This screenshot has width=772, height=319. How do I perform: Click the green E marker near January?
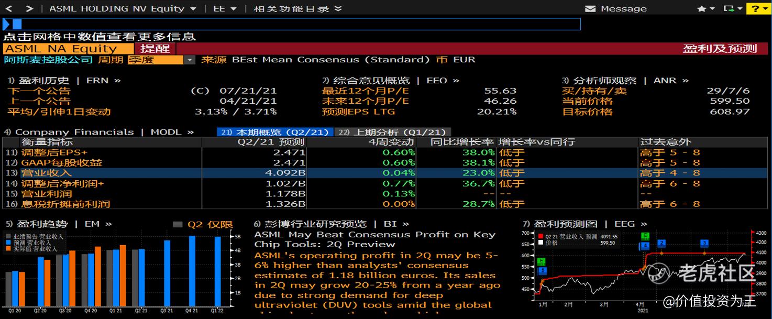[542, 261]
